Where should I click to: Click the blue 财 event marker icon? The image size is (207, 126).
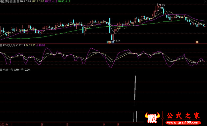113,42
